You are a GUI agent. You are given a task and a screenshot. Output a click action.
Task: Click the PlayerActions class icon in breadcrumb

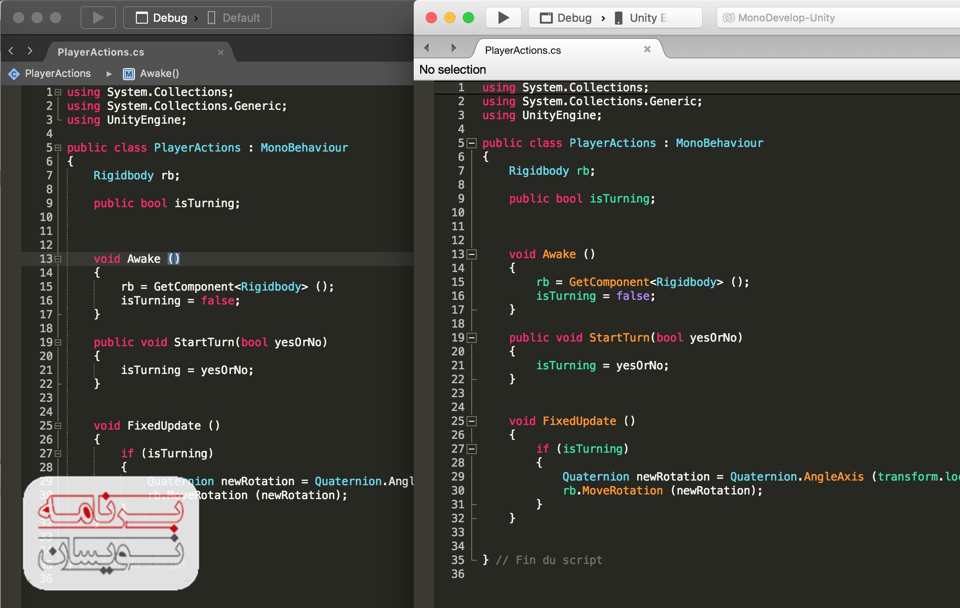[14, 74]
